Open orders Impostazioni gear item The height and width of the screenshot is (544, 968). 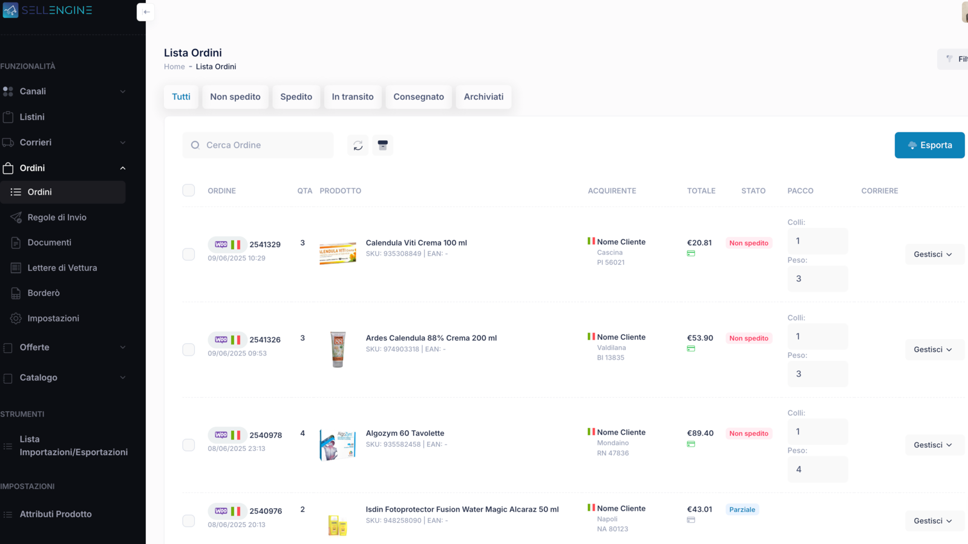tap(53, 319)
